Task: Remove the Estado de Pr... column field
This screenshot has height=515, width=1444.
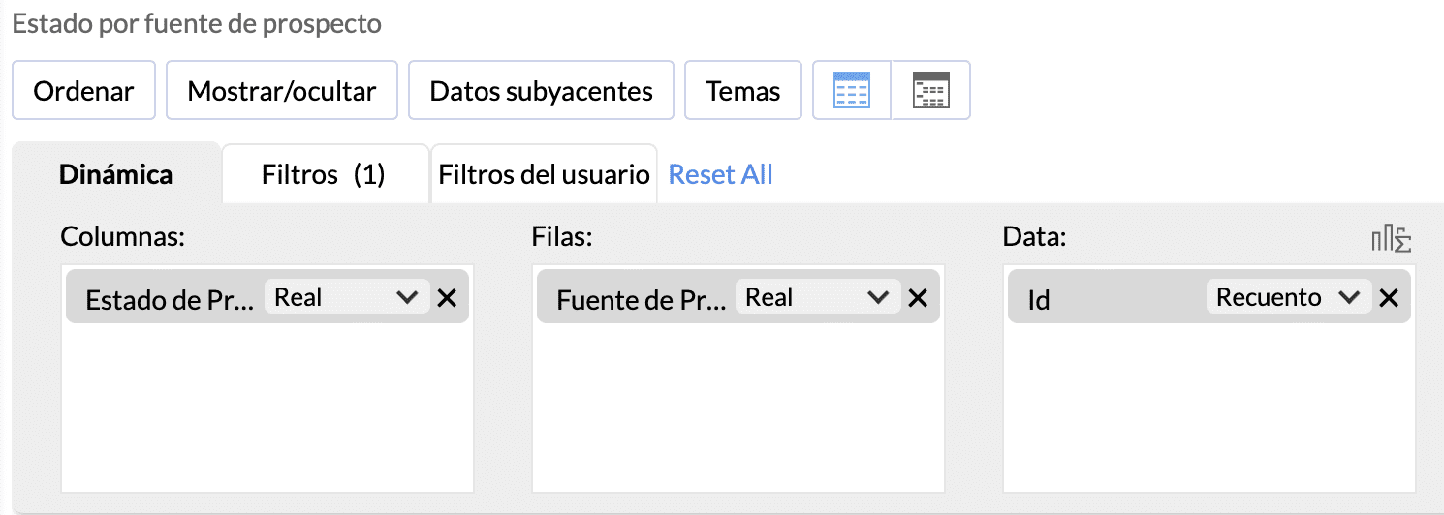Action: point(447,298)
